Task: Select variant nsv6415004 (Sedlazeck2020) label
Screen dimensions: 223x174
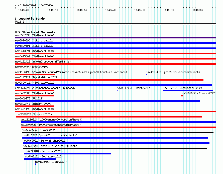Action: (x=35, y=56)
